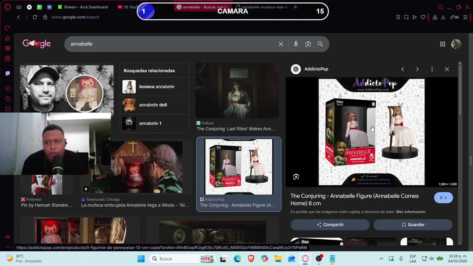Open the preview title Annabelle Figure link
This screenshot has width=473, height=266.
tap(354, 199)
